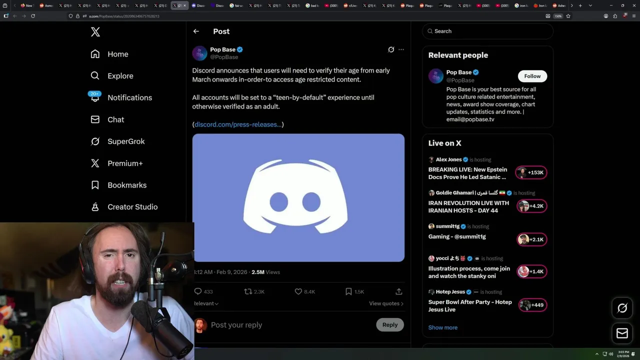This screenshot has width=640, height=360.
Task: Click View quotes link
Action: pos(386,303)
